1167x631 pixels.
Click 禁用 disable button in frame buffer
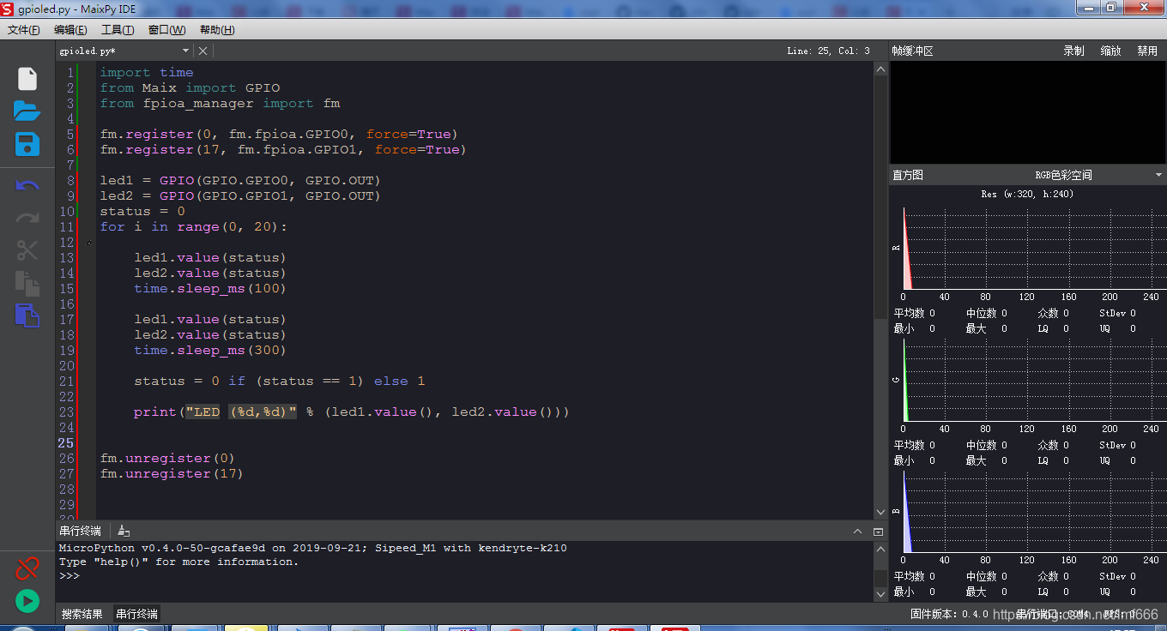click(x=1147, y=51)
